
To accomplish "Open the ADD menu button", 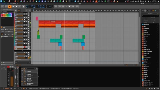I will [x=55, y=7].
